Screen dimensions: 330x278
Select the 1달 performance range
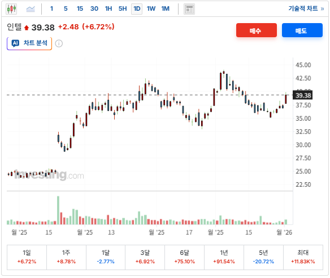(x=106, y=257)
